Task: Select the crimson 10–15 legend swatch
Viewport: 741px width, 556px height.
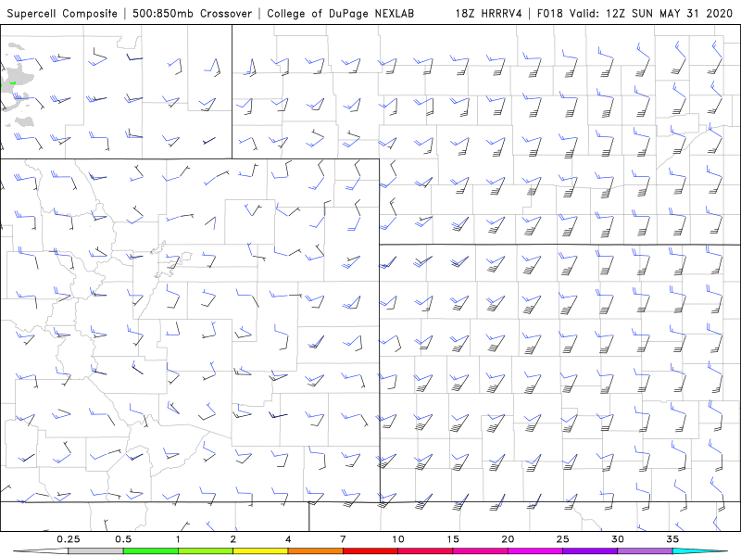Action: [425, 551]
